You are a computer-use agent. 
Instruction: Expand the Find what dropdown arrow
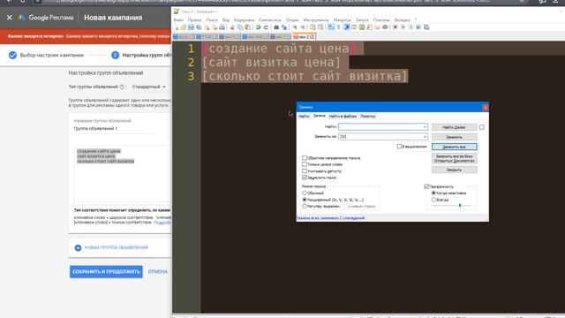coord(425,127)
